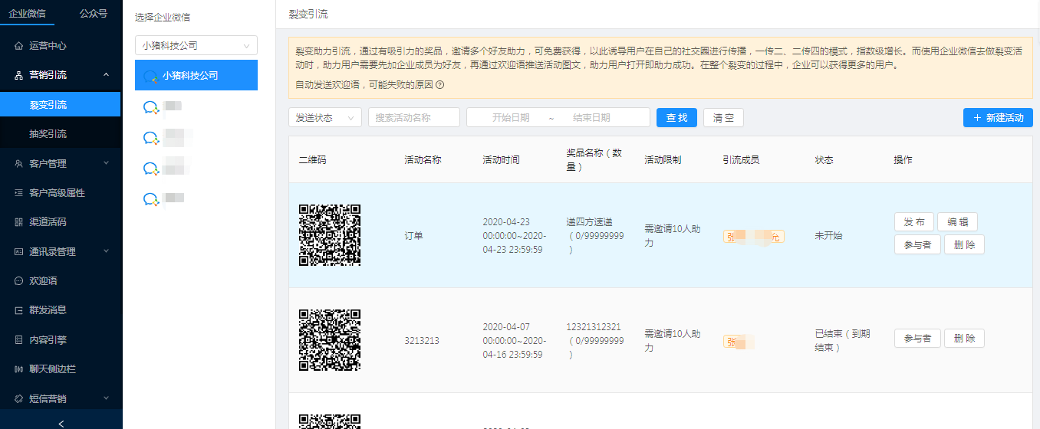Select 裂变引流 menu item
The image size is (1040, 429).
60,104
